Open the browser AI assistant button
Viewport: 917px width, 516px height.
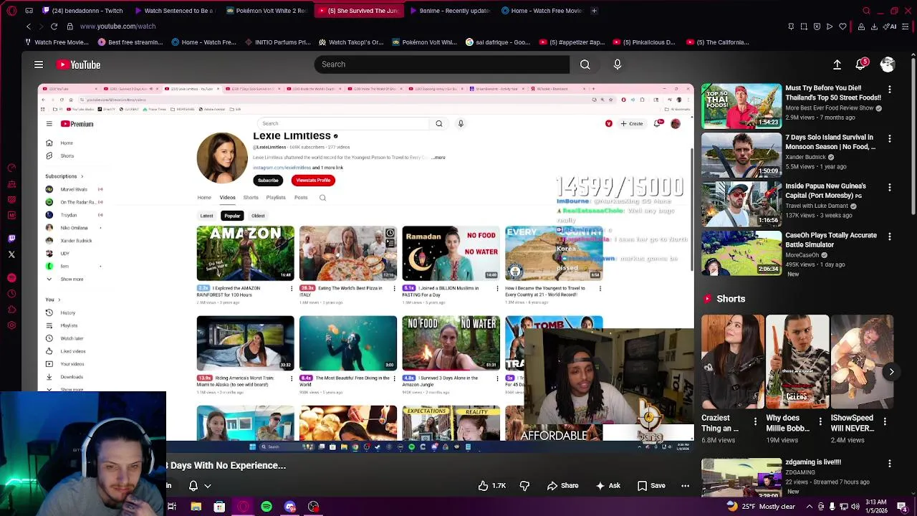pos(891,27)
